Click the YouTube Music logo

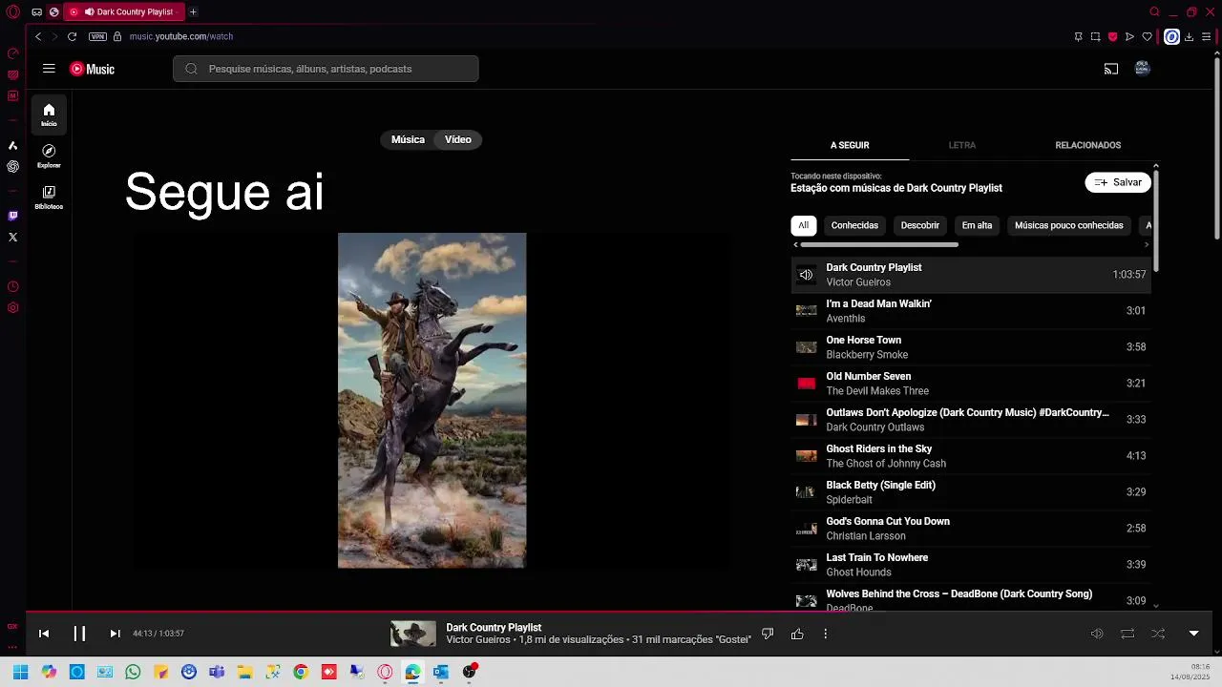(x=92, y=69)
